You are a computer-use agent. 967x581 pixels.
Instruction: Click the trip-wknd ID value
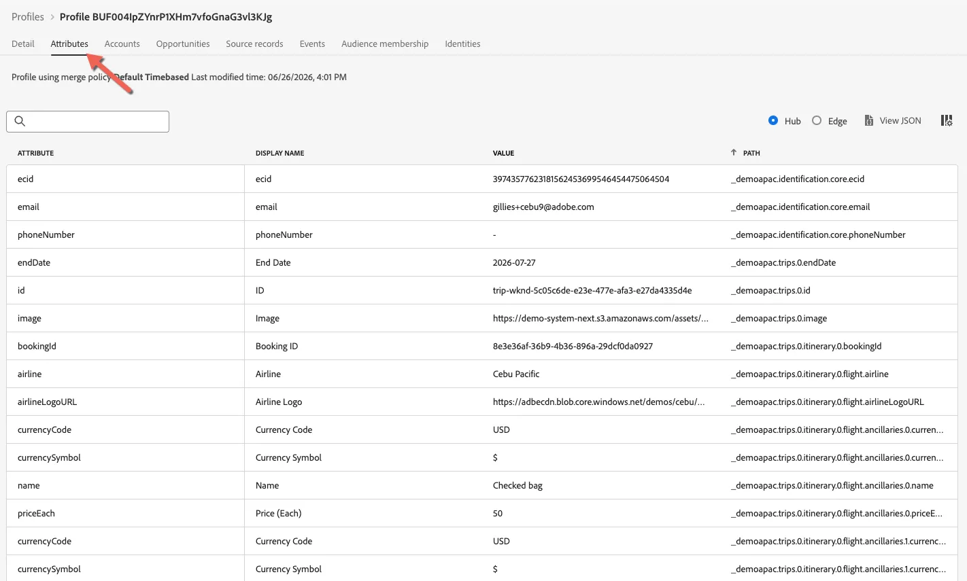point(592,291)
